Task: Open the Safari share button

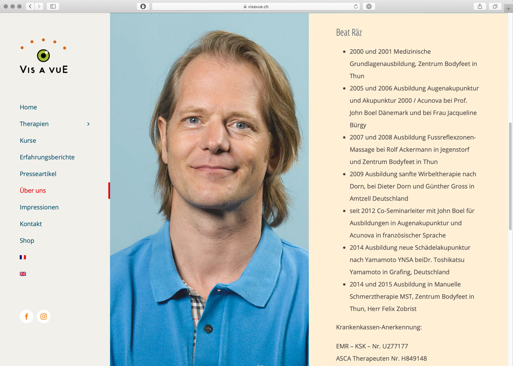Action: point(480,6)
